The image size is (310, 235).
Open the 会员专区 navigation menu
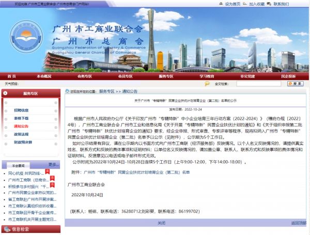[126, 76]
